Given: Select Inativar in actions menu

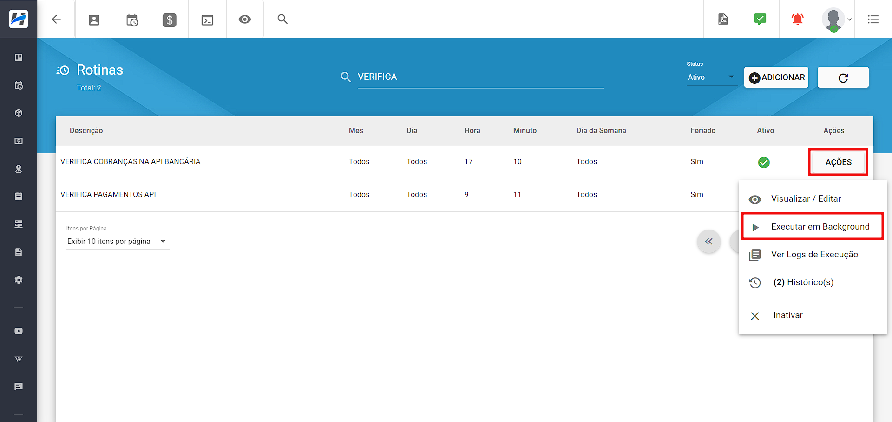Looking at the screenshot, I should click(813, 315).
